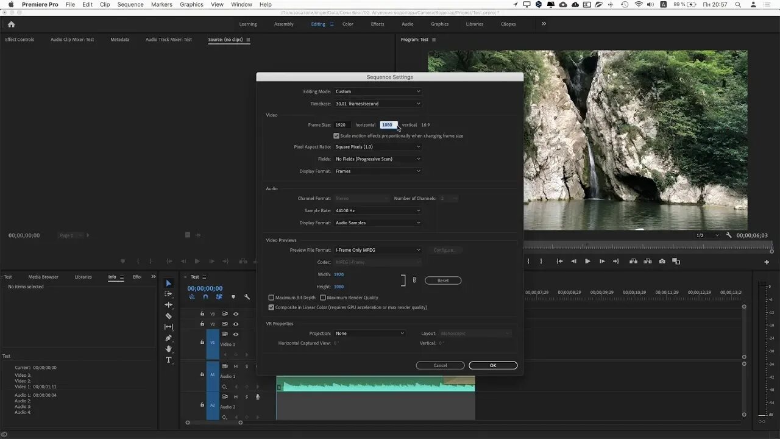The image size is (780, 439).
Task: Select the Razor tool
Action: click(x=169, y=316)
